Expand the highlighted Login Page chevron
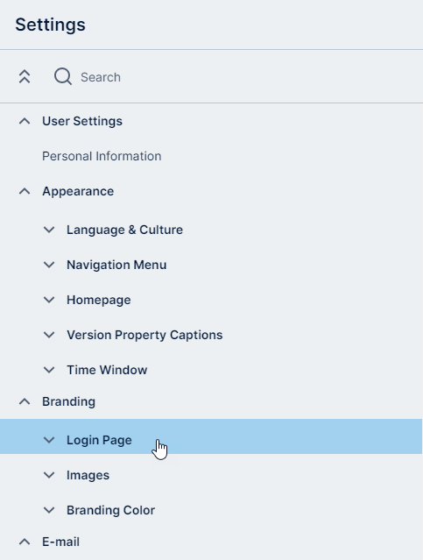The image size is (423, 560). point(49,440)
